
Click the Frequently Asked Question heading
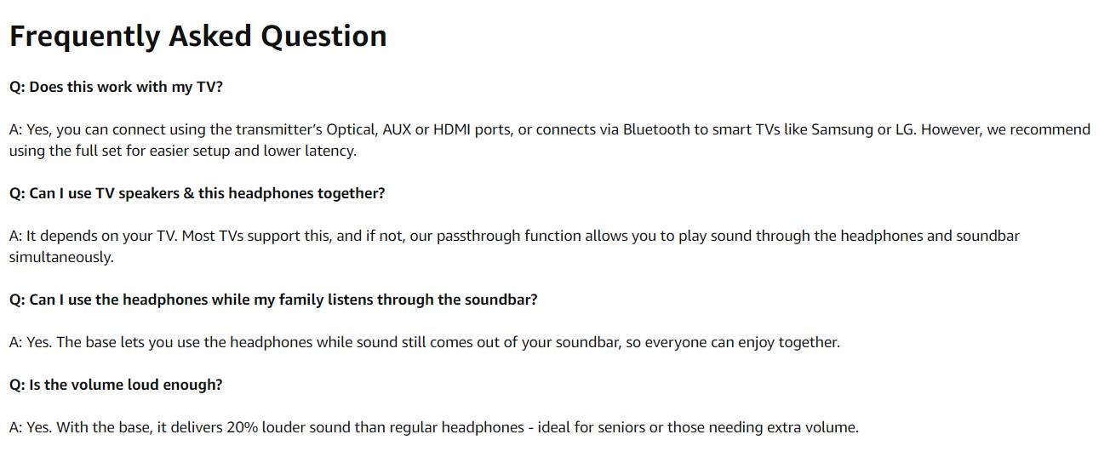197,36
